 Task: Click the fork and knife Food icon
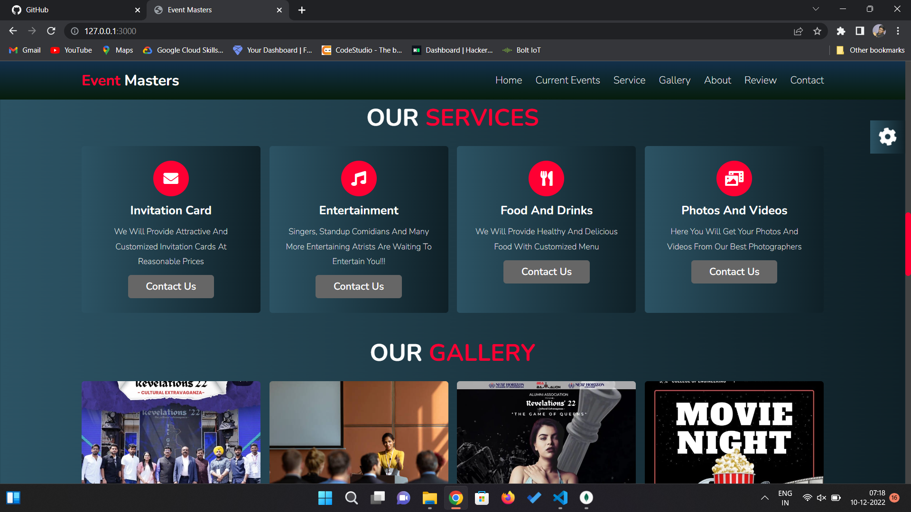(x=546, y=178)
